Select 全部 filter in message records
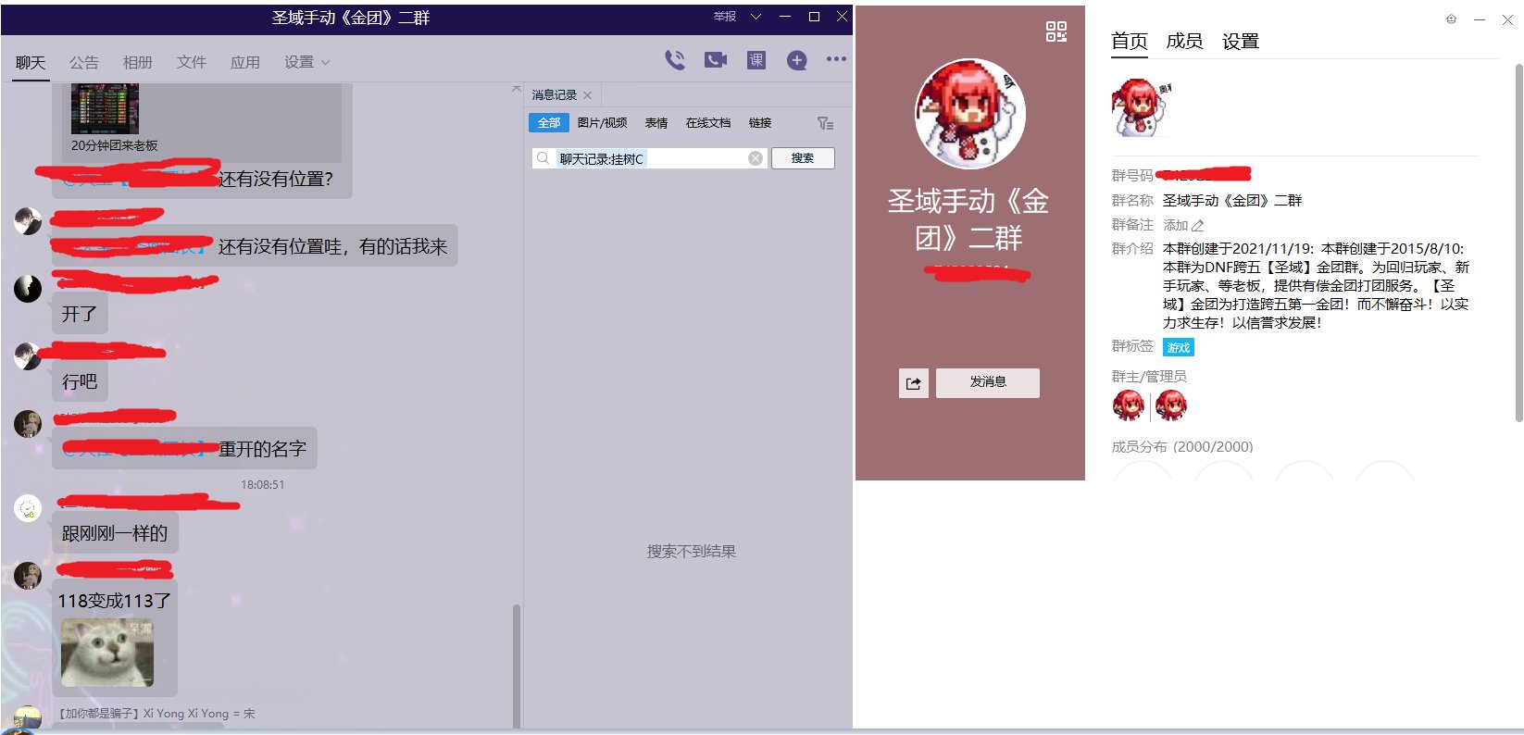 tap(548, 123)
